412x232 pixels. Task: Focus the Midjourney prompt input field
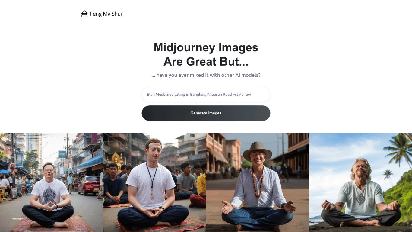(206, 95)
